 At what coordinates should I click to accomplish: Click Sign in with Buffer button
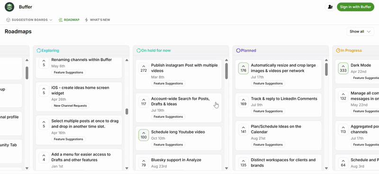pyautogui.click(x=355, y=7)
